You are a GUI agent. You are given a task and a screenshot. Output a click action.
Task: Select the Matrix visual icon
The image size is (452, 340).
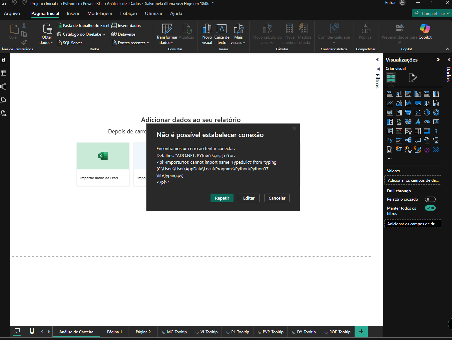427,131
